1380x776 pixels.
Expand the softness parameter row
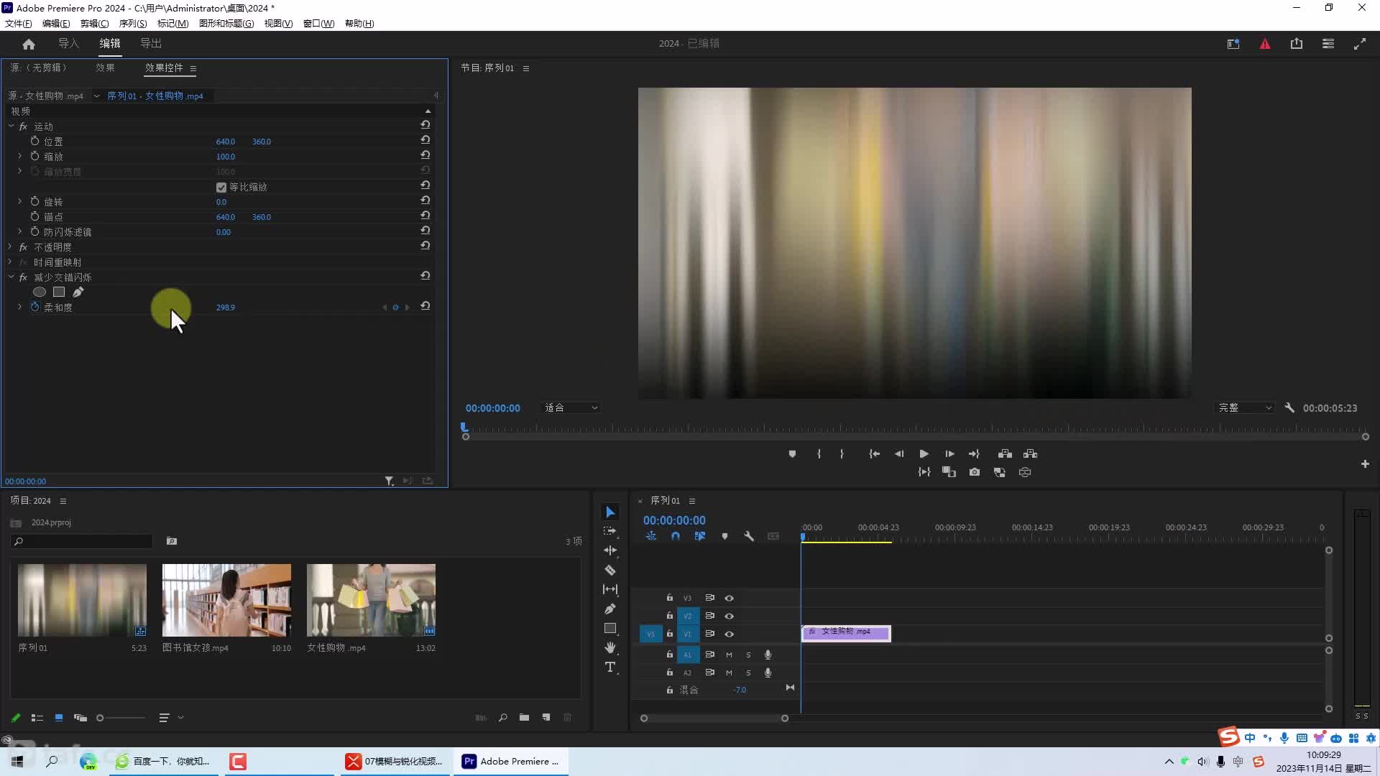(x=19, y=307)
